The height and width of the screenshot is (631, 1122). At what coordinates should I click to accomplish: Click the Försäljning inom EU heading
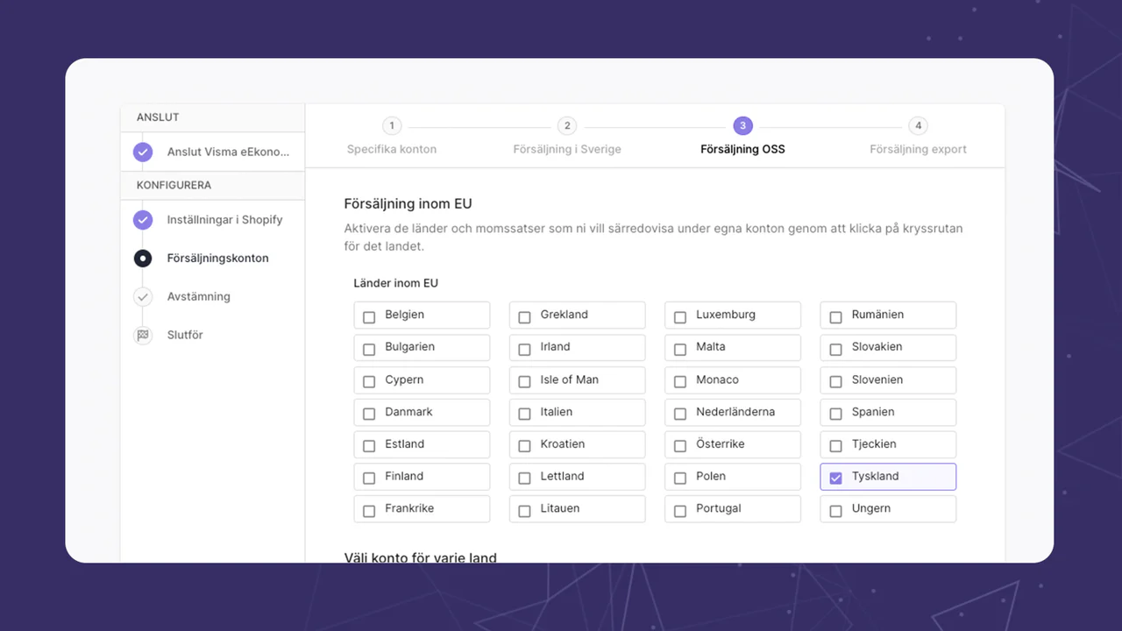tap(408, 203)
